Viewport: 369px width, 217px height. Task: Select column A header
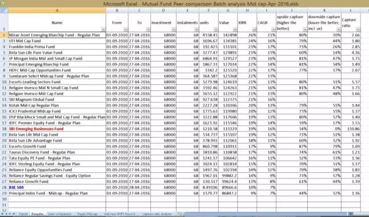pos(57,10)
